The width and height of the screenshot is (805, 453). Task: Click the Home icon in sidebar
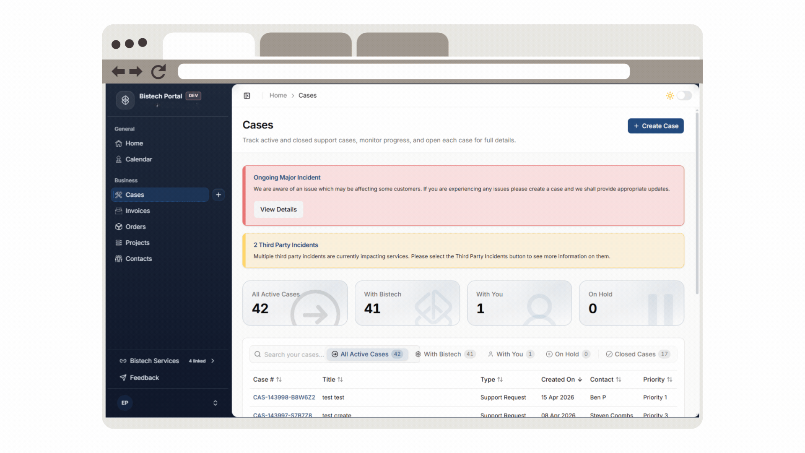pyautogui.click(x=119, y=143)
